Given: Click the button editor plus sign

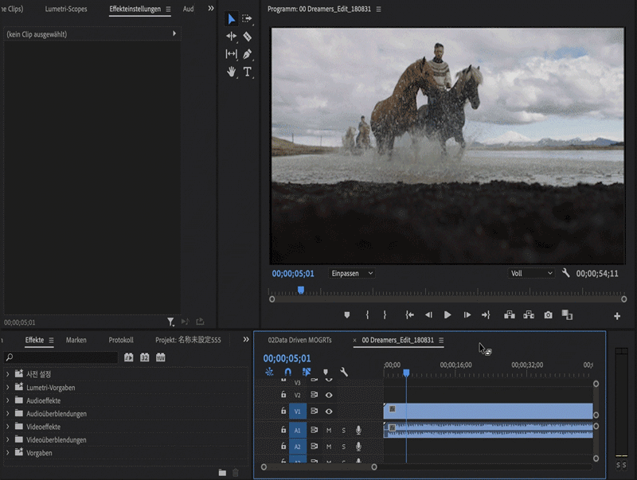Looking at the screenshot, I should pos(616,316).
